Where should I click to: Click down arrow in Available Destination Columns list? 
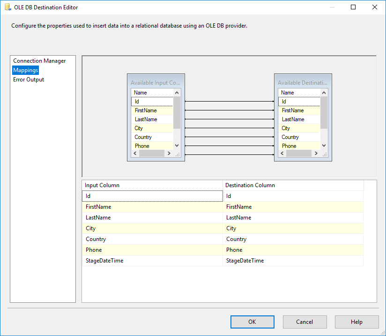coord(324,146)
